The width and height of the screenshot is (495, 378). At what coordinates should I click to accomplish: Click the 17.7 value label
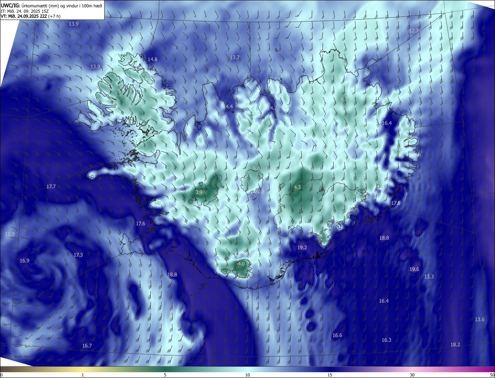click(x=51, y=186)
